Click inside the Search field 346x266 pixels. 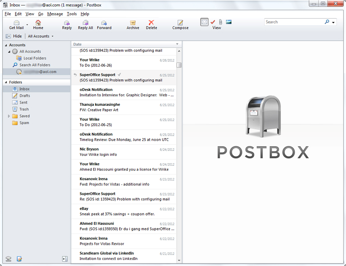[294, 22]
